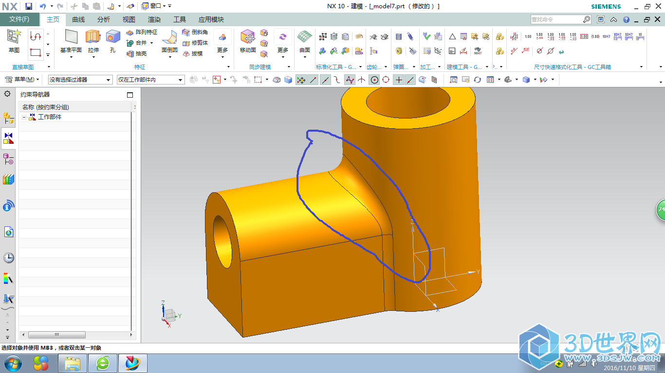Screen dimensions: 665x373
Task: Toggle the snap point on curve option
Action: click(x=410, y=80)
